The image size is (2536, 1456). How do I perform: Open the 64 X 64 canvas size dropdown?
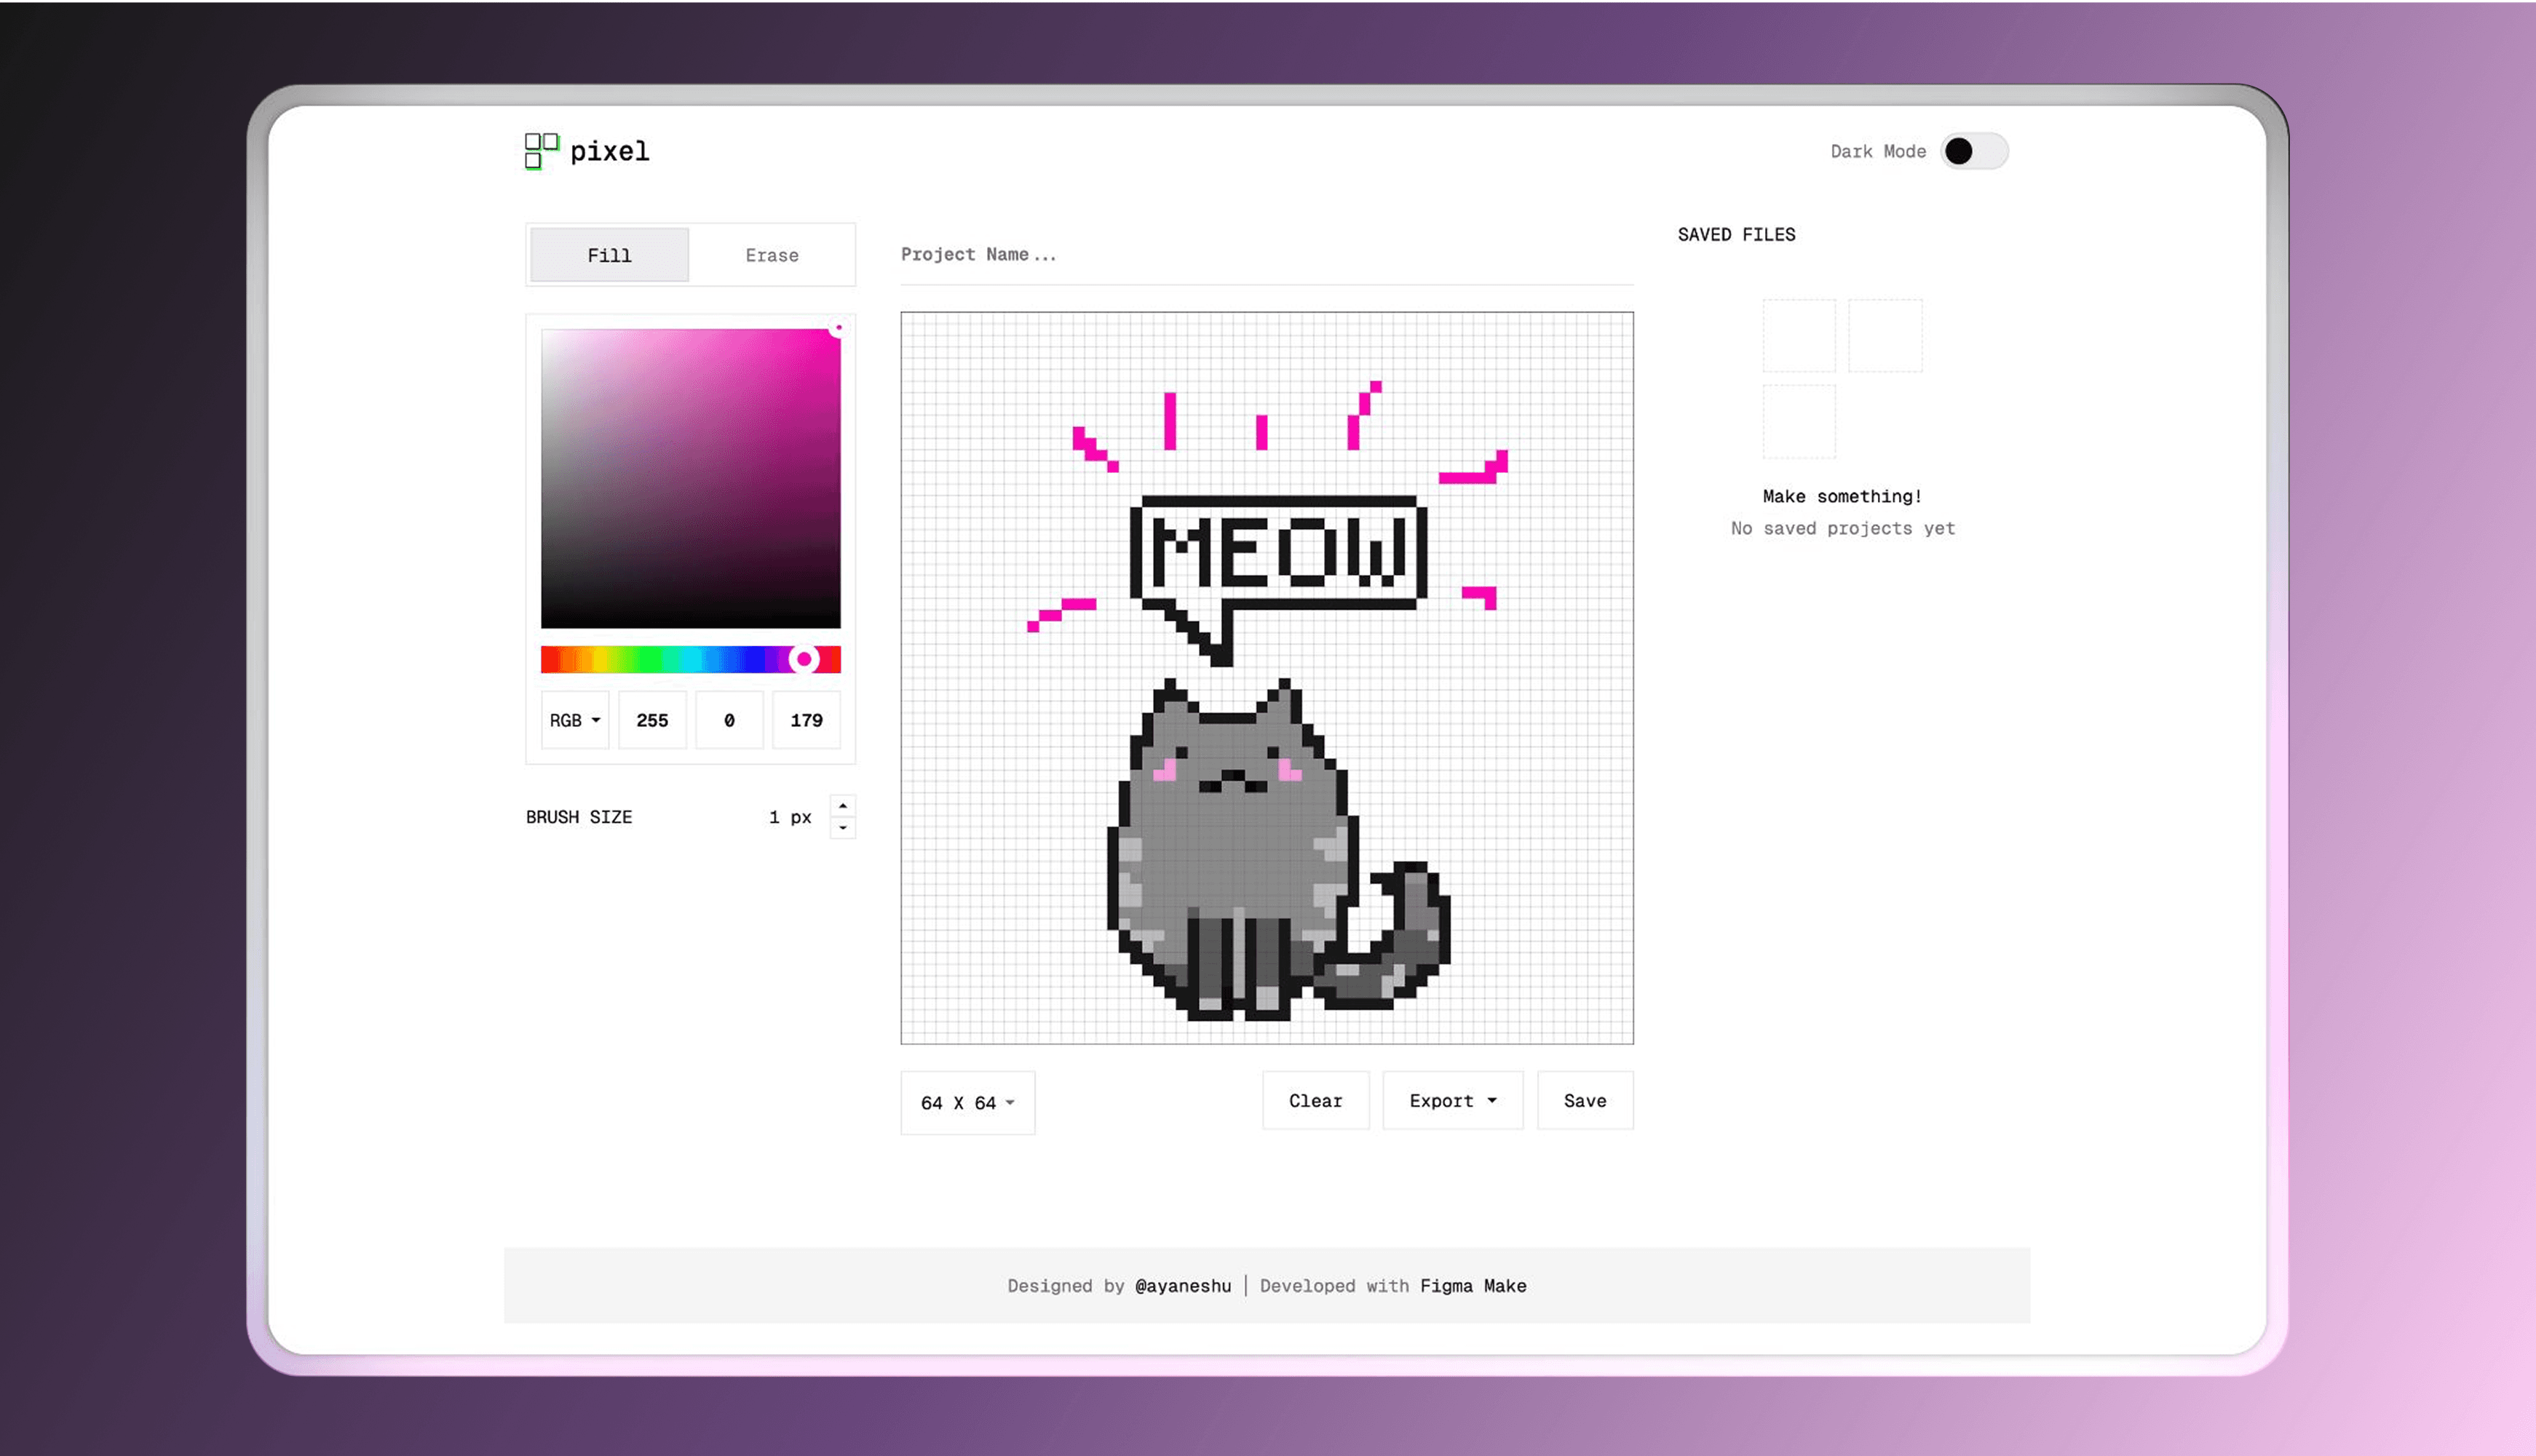point(967,1102)
